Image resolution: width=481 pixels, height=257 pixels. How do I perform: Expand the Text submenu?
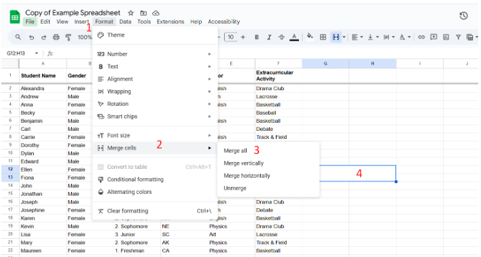[x=155, y=66]
